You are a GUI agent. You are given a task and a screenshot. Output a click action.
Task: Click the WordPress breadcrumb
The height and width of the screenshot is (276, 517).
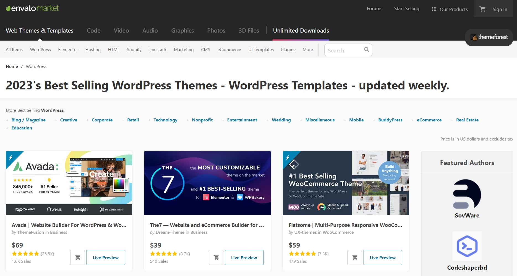tap(36, 67)
